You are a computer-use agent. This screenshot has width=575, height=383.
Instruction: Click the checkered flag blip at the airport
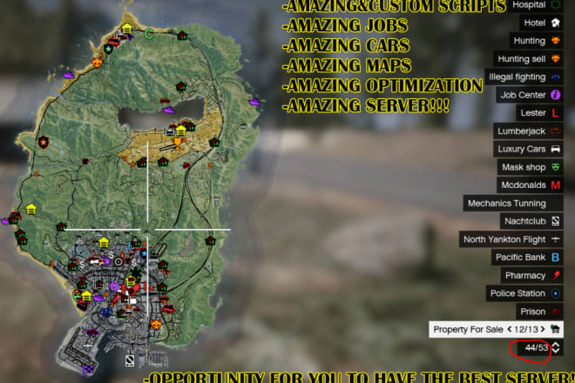pos(88,370)
